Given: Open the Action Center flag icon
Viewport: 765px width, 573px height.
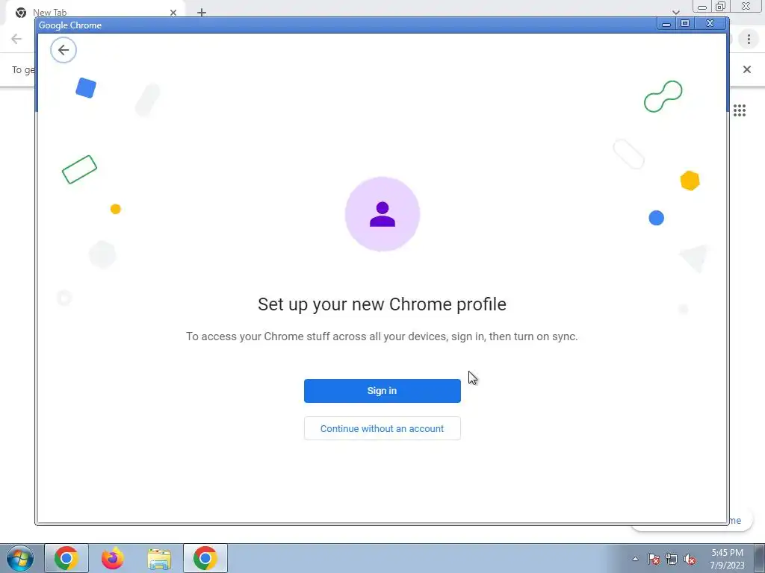Looking at the screenshot, I should coord(654,559).
